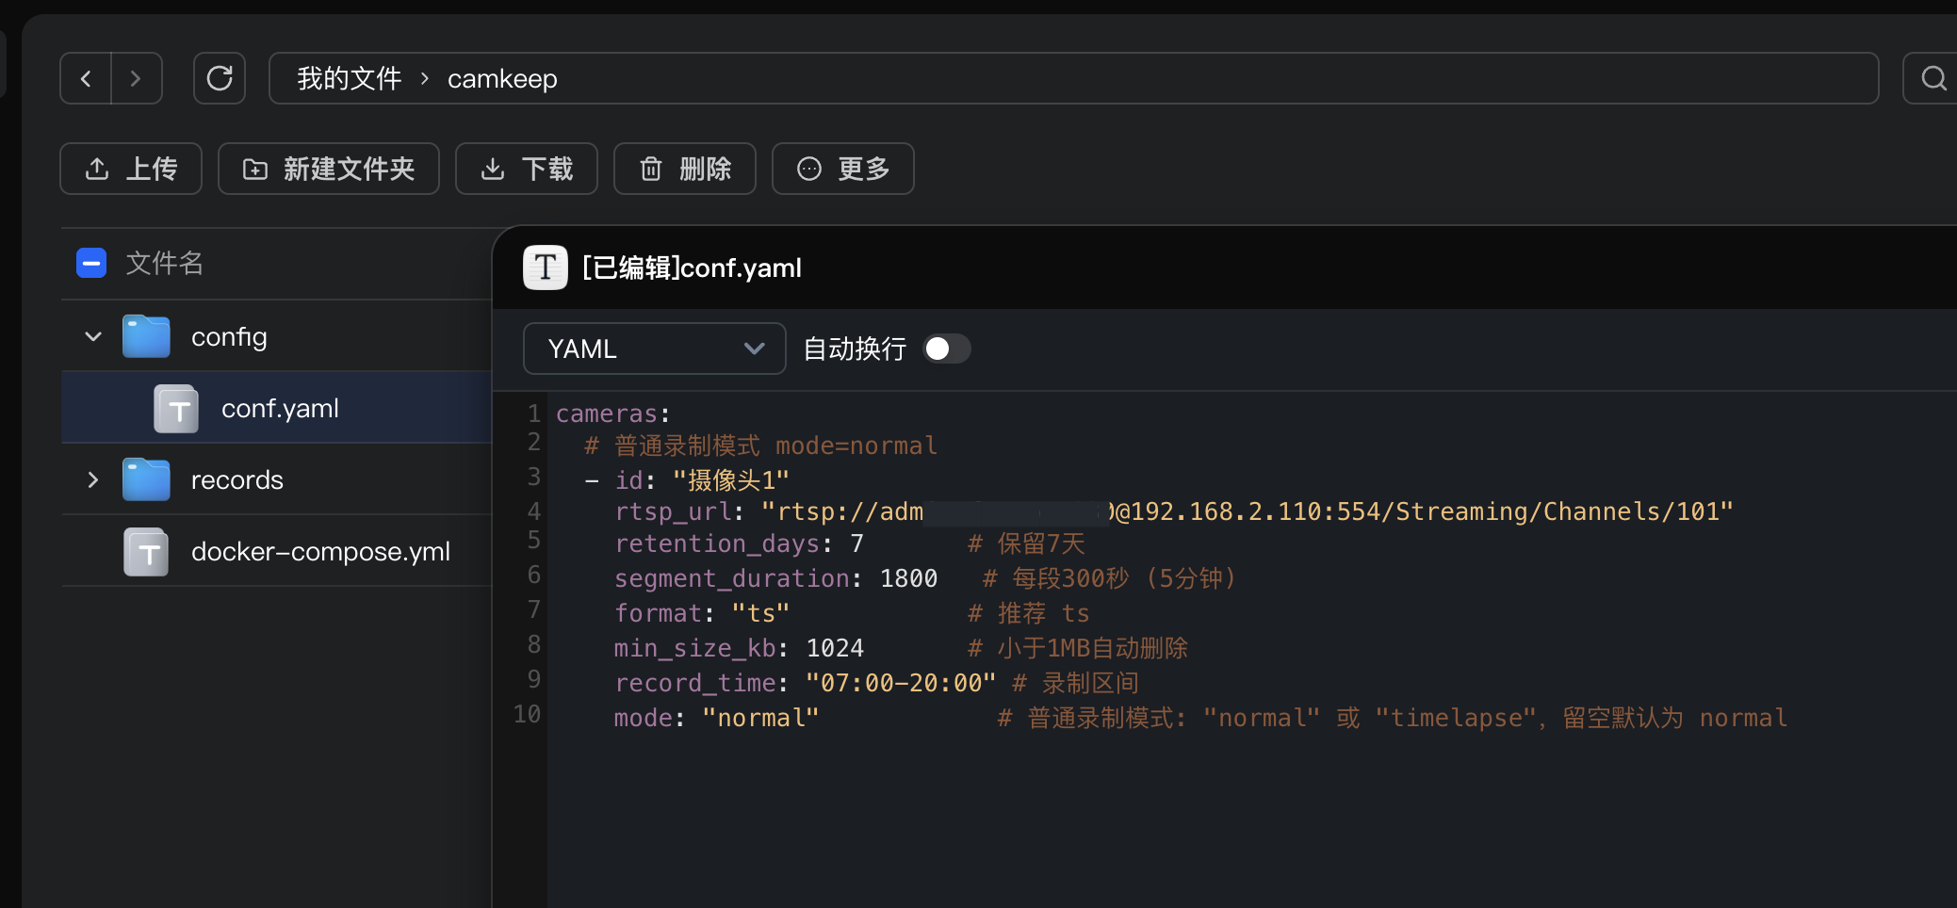Refresh the camkeep folder listing
This screenshot has width=1957, height=908.
click(x=220, y=78)
